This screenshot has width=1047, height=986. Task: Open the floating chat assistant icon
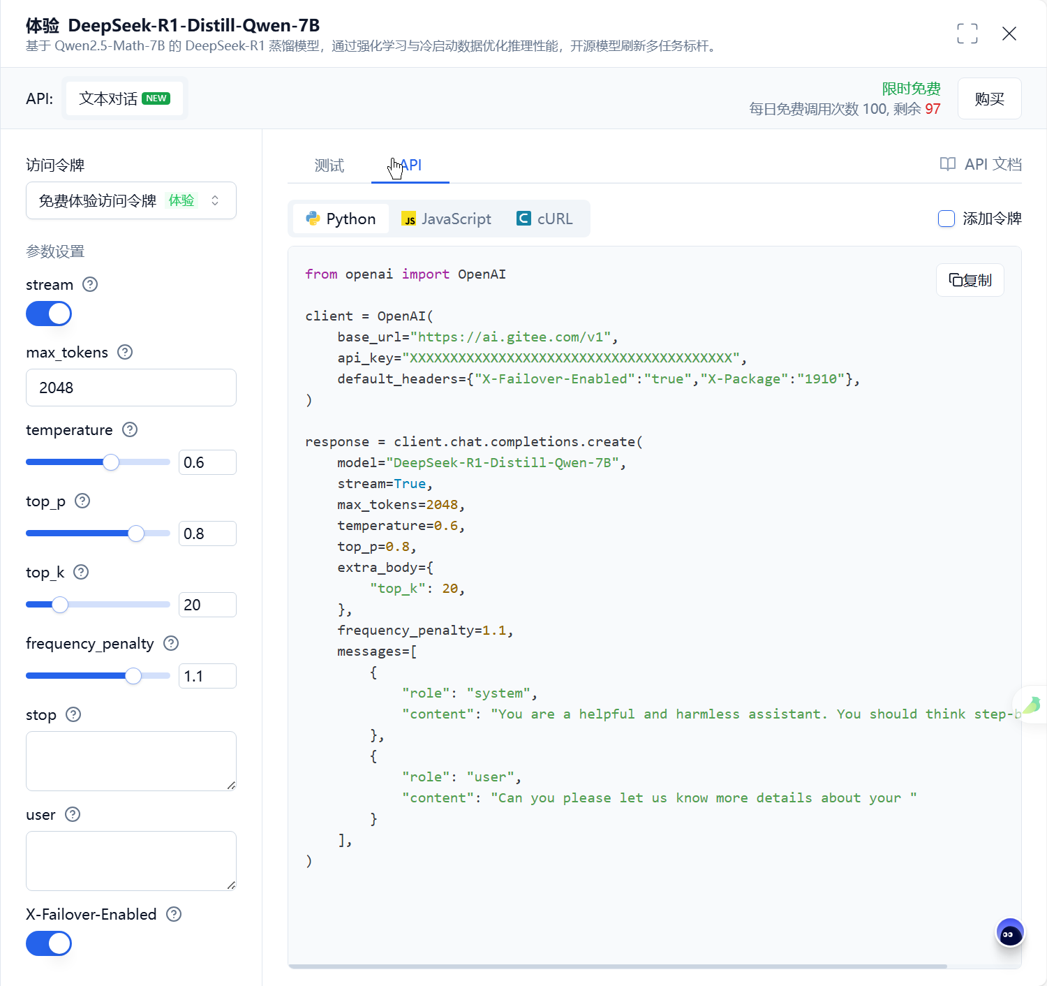1010,933
